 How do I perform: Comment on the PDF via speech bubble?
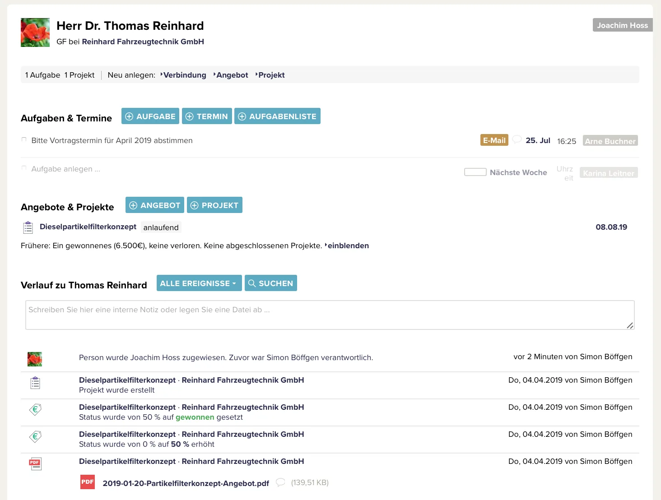point(280,482)
